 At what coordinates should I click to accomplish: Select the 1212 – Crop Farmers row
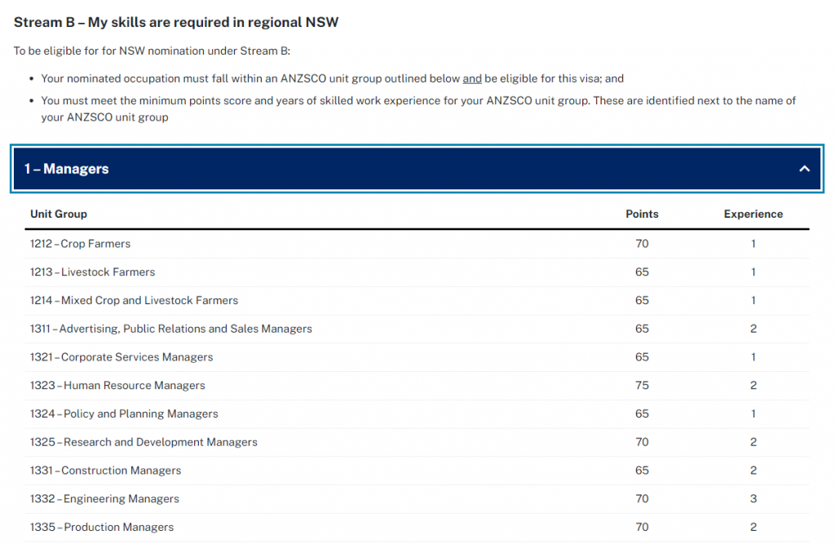coord(81,244)
